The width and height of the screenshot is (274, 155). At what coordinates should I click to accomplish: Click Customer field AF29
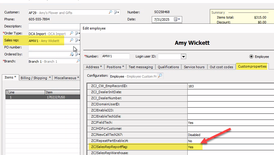tap(68, 12)
